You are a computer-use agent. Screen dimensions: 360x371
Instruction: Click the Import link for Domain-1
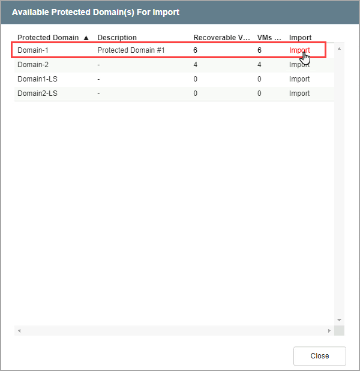pos(299,50)
